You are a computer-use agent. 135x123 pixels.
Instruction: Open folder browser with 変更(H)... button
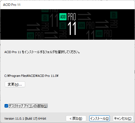pos(15,84)
